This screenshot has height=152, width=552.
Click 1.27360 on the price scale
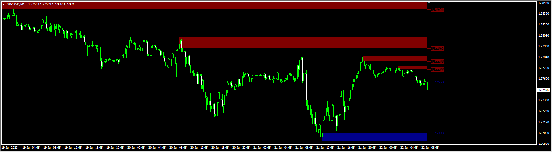[x=544, y=100]
